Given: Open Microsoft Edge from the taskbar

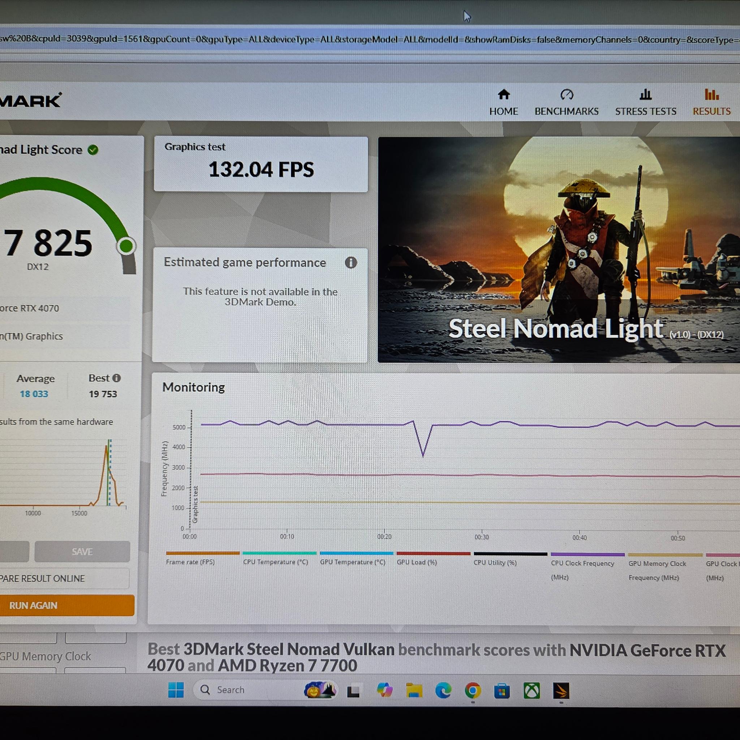Looking at the screenshot, I should pos(444,690).
